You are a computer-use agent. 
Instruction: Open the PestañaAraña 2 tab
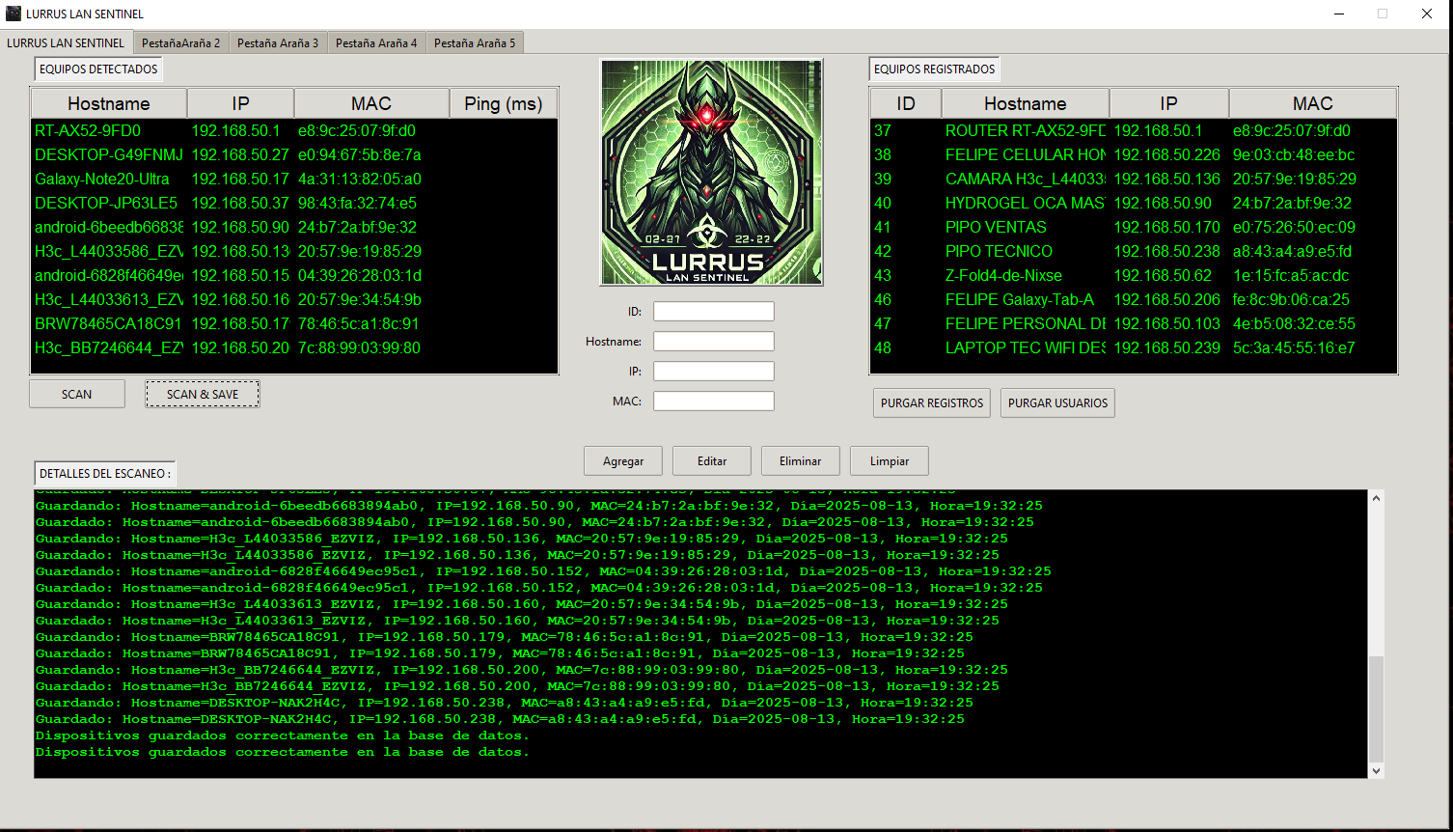(180, 43)
